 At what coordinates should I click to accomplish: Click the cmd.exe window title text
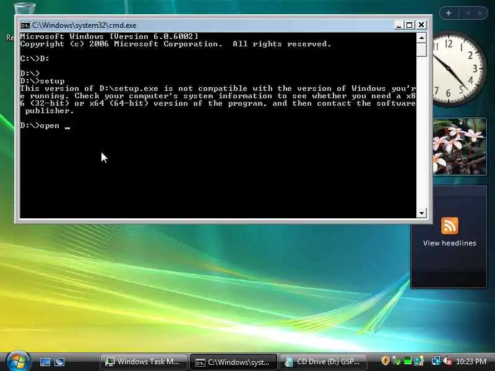[x=84, y=25]
